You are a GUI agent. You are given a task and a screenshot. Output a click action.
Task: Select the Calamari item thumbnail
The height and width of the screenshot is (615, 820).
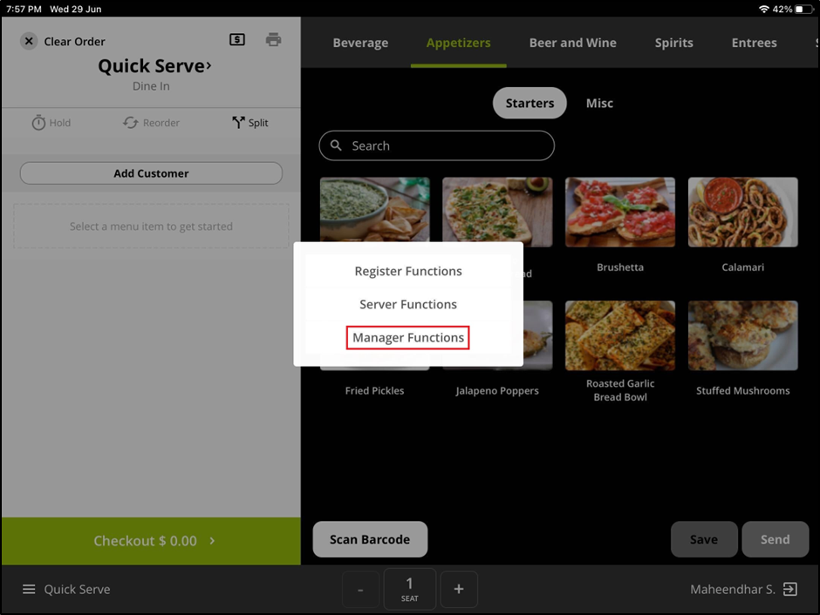point(742,212)
